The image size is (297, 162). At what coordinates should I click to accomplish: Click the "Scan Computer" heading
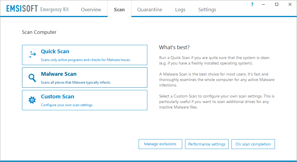point(39,32)
